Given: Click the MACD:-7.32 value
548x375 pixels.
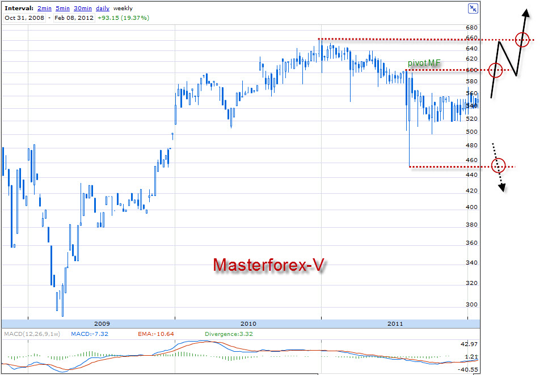Looking at the screenshot, I should coord(90,334).
